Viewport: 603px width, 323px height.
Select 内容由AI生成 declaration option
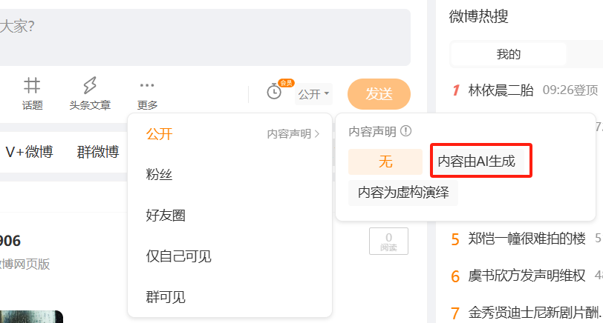477,161
